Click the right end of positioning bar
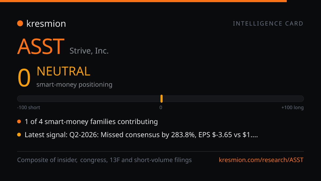The width and height of the screenshot is (321, 181). [302, 99]
